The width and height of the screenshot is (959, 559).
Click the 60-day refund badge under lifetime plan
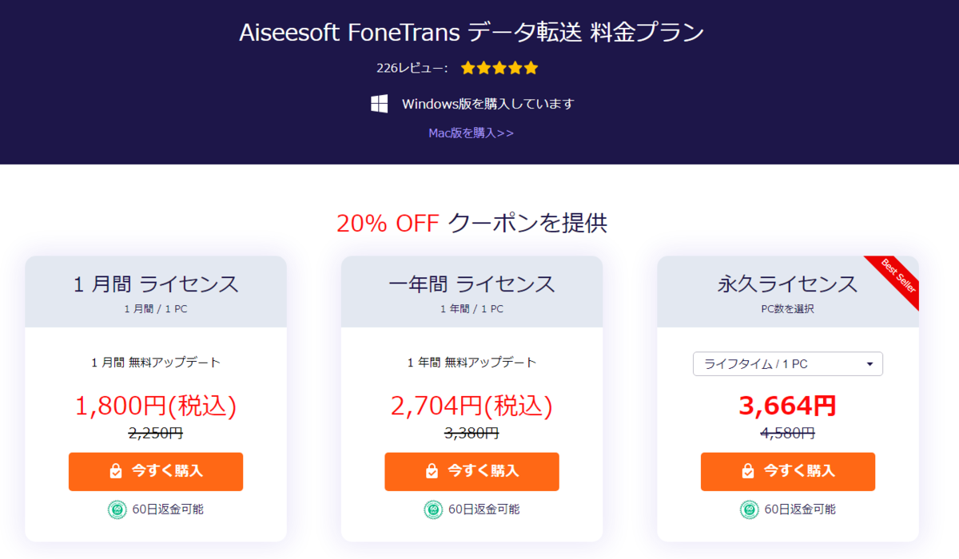pyautogui.click(x=749, y=509)
